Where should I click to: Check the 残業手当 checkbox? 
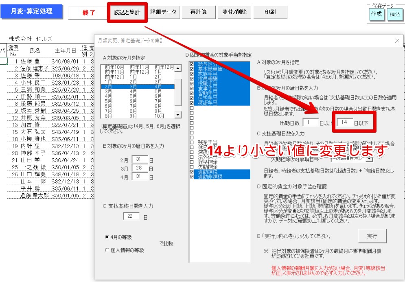tap(192, 142)
